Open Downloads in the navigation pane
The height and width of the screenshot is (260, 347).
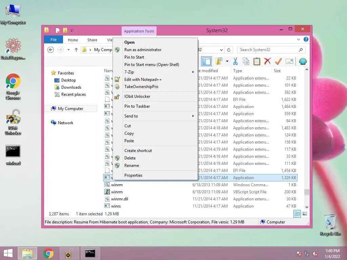pos(71,87)
